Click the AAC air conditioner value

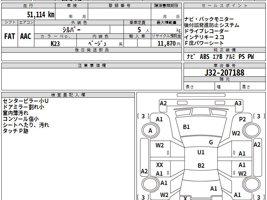26,36
